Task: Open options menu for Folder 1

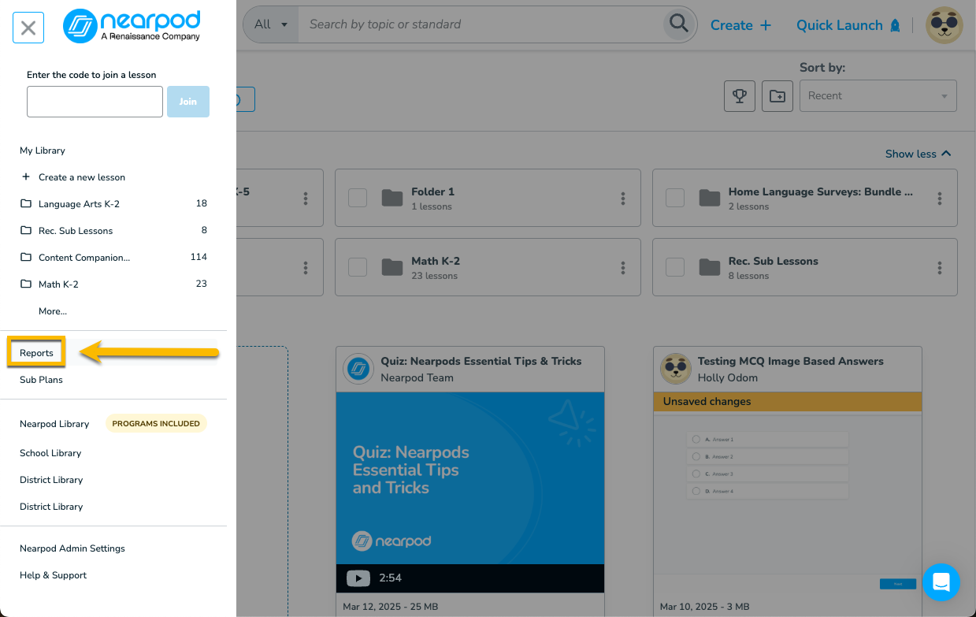Action: pyautogui.click(x=622, y=199)
